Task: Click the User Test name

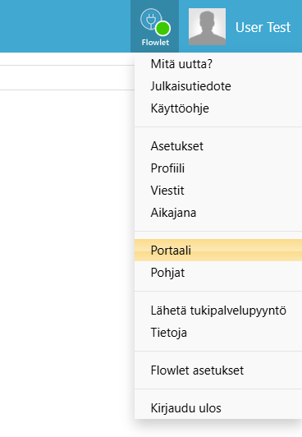Action: coord(263,27)
